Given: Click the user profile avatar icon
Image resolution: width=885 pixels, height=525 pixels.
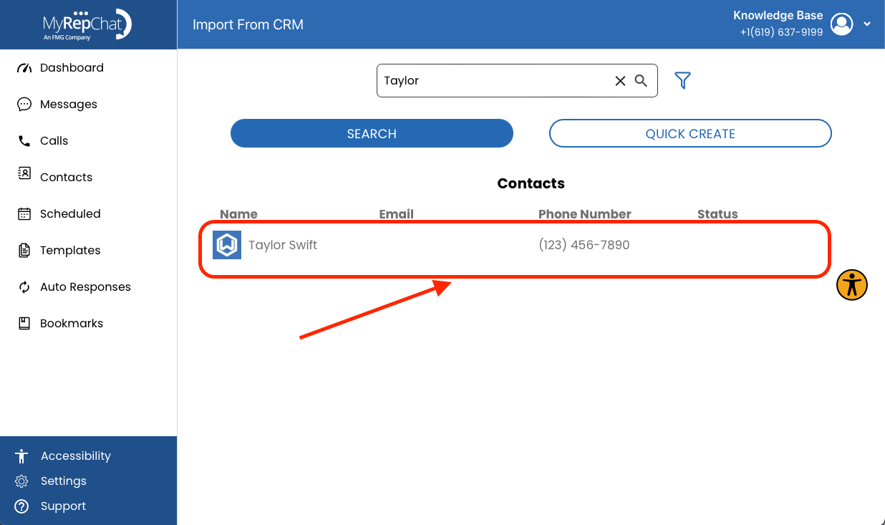Looking at the screenshot, I should (x=842, y=24).
